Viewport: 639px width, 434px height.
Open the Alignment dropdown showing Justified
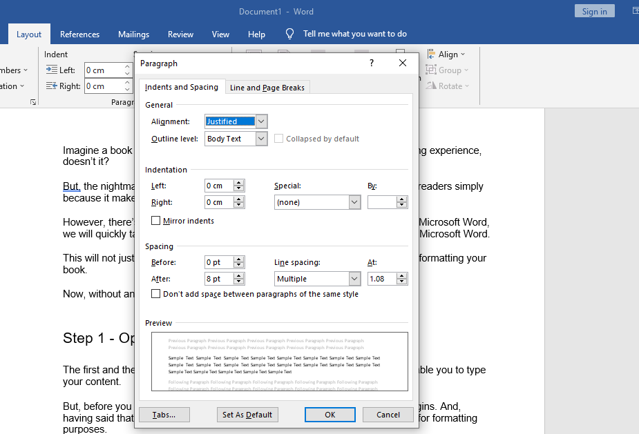click(261, 121)
